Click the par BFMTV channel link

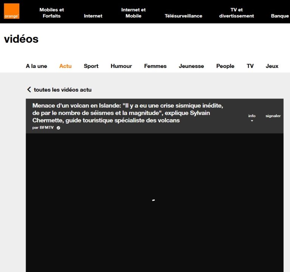[x=43, y=128]
